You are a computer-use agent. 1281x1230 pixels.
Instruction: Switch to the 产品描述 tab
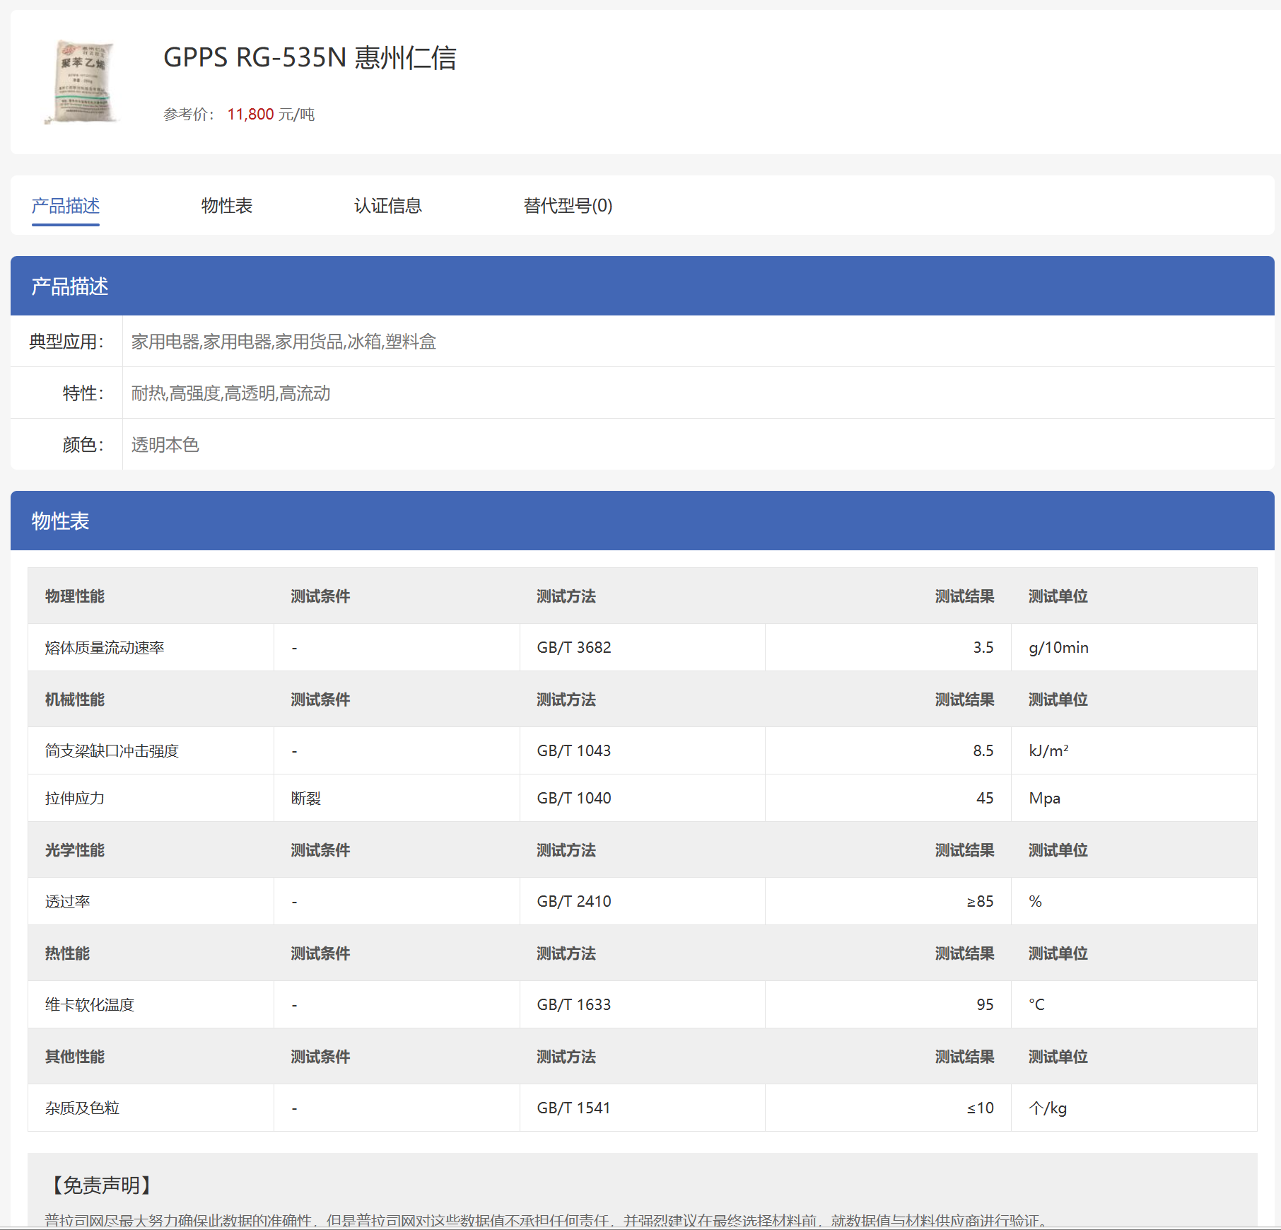[66, 206]
